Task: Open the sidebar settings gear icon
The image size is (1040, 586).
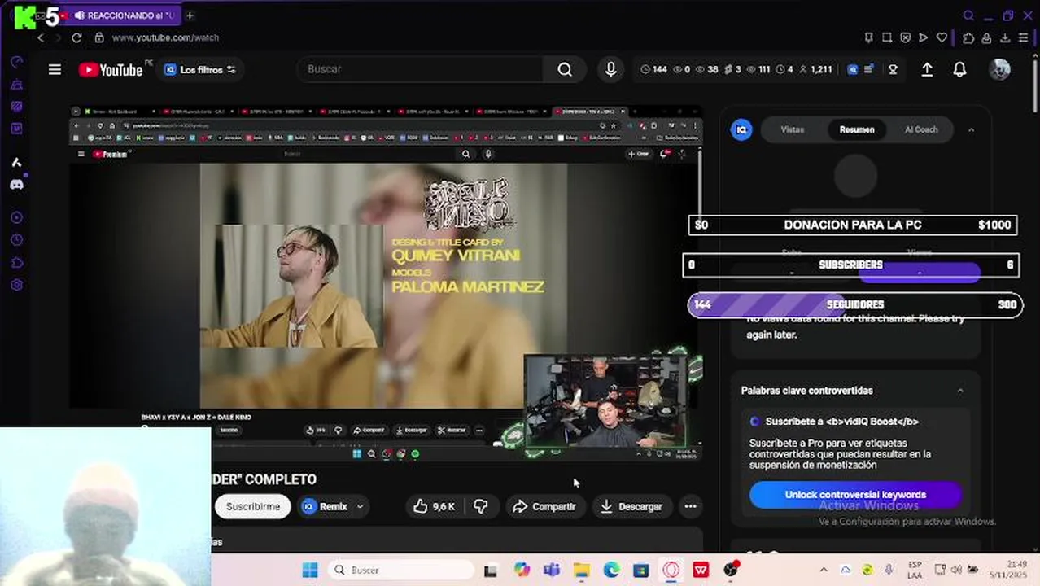Action: pos(16,285)
